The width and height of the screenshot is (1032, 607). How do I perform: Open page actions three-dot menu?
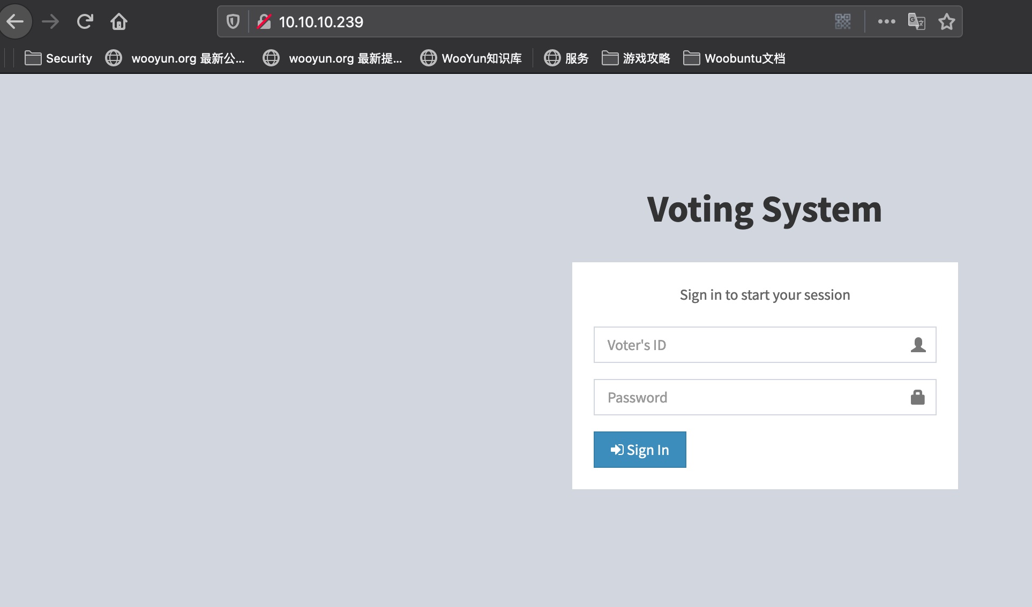(x=886, y=21)
